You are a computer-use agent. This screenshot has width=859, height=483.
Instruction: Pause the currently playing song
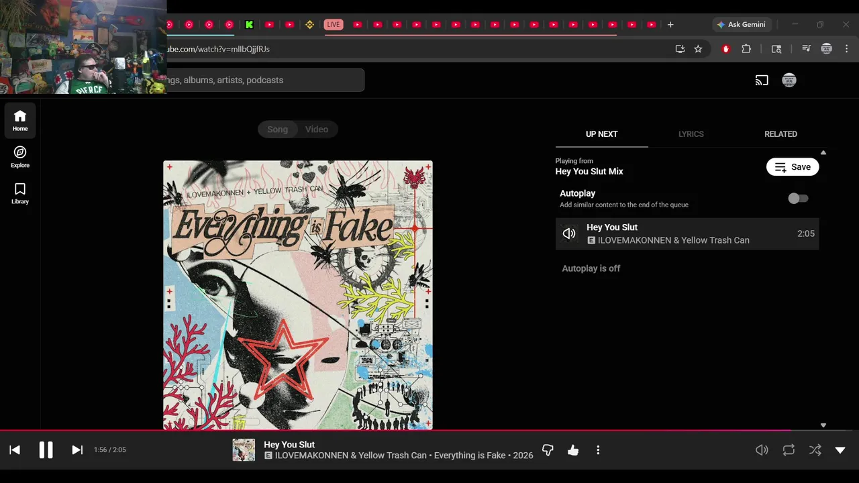click(x=46, y=450)
